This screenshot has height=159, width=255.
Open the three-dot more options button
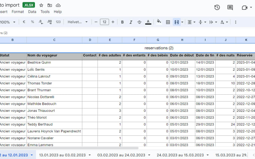(235, 22)
